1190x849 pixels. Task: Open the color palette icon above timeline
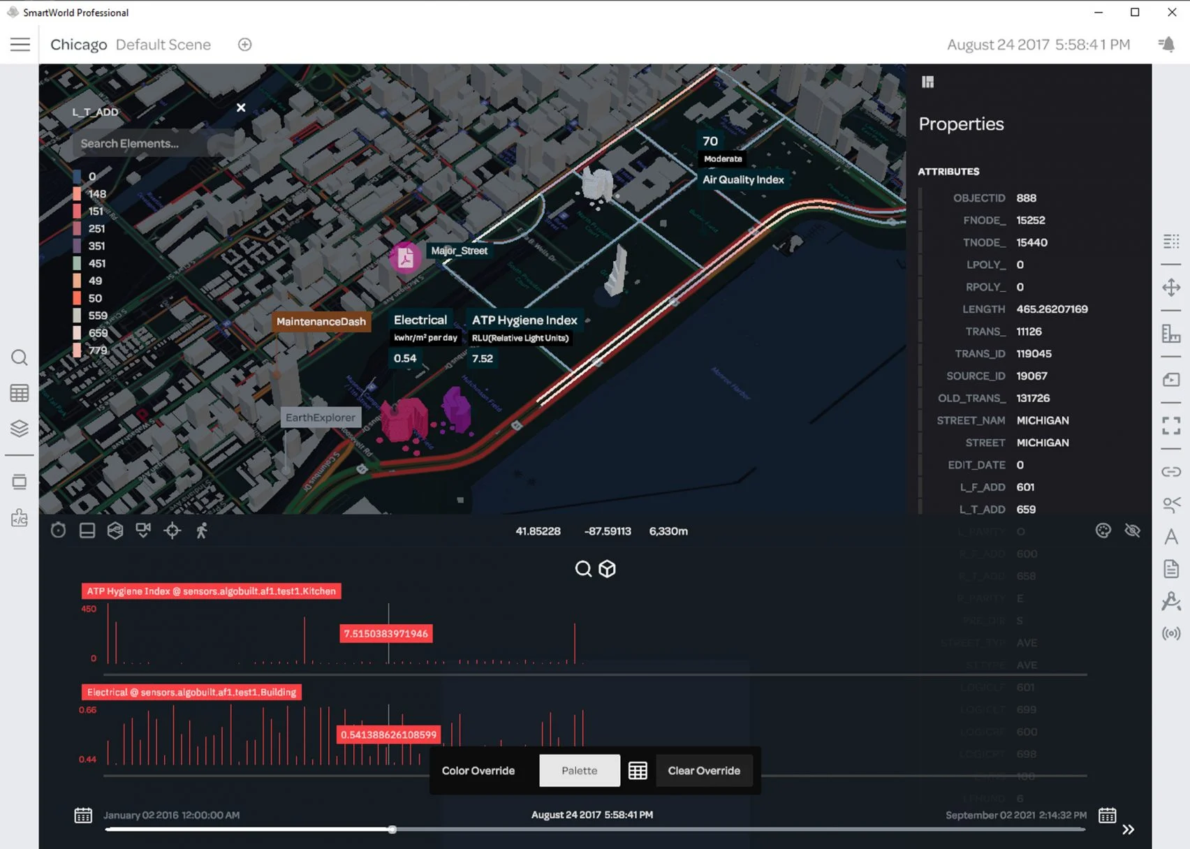coord(1103,531)
